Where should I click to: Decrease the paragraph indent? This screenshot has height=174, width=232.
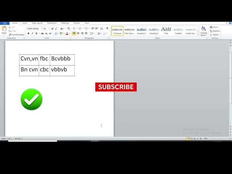coord(93,29)
